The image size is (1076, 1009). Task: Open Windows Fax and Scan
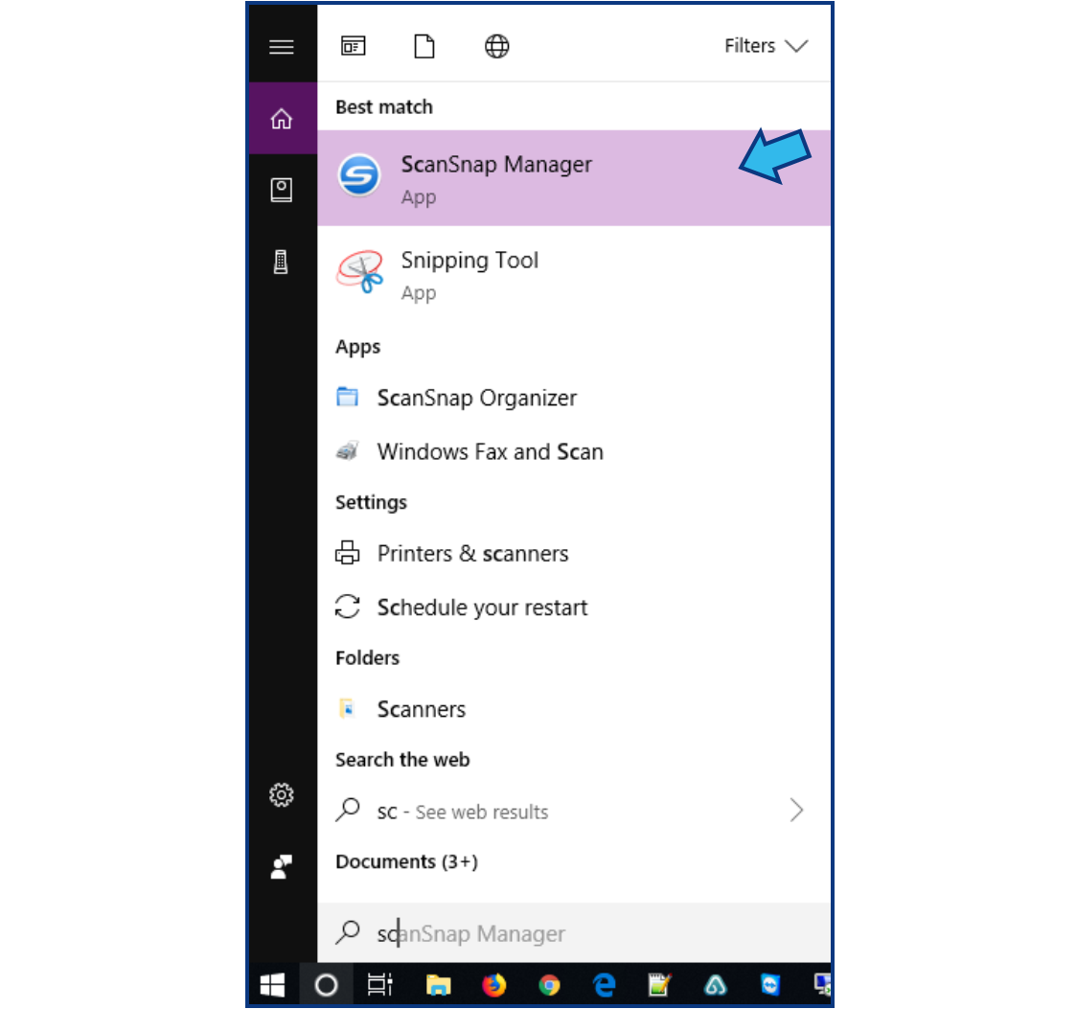(x=490, y=451)
